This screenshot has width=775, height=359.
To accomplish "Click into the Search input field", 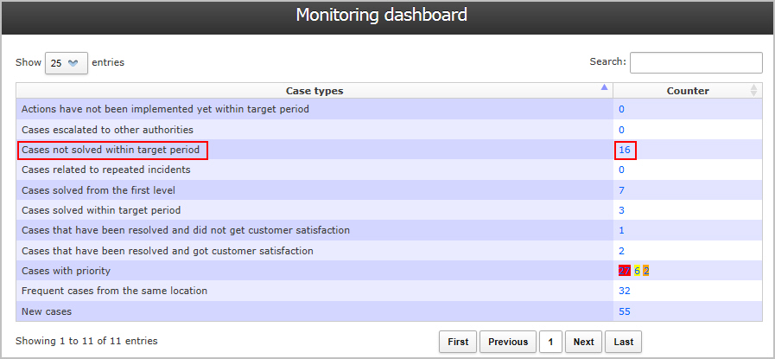I will 696,62.
